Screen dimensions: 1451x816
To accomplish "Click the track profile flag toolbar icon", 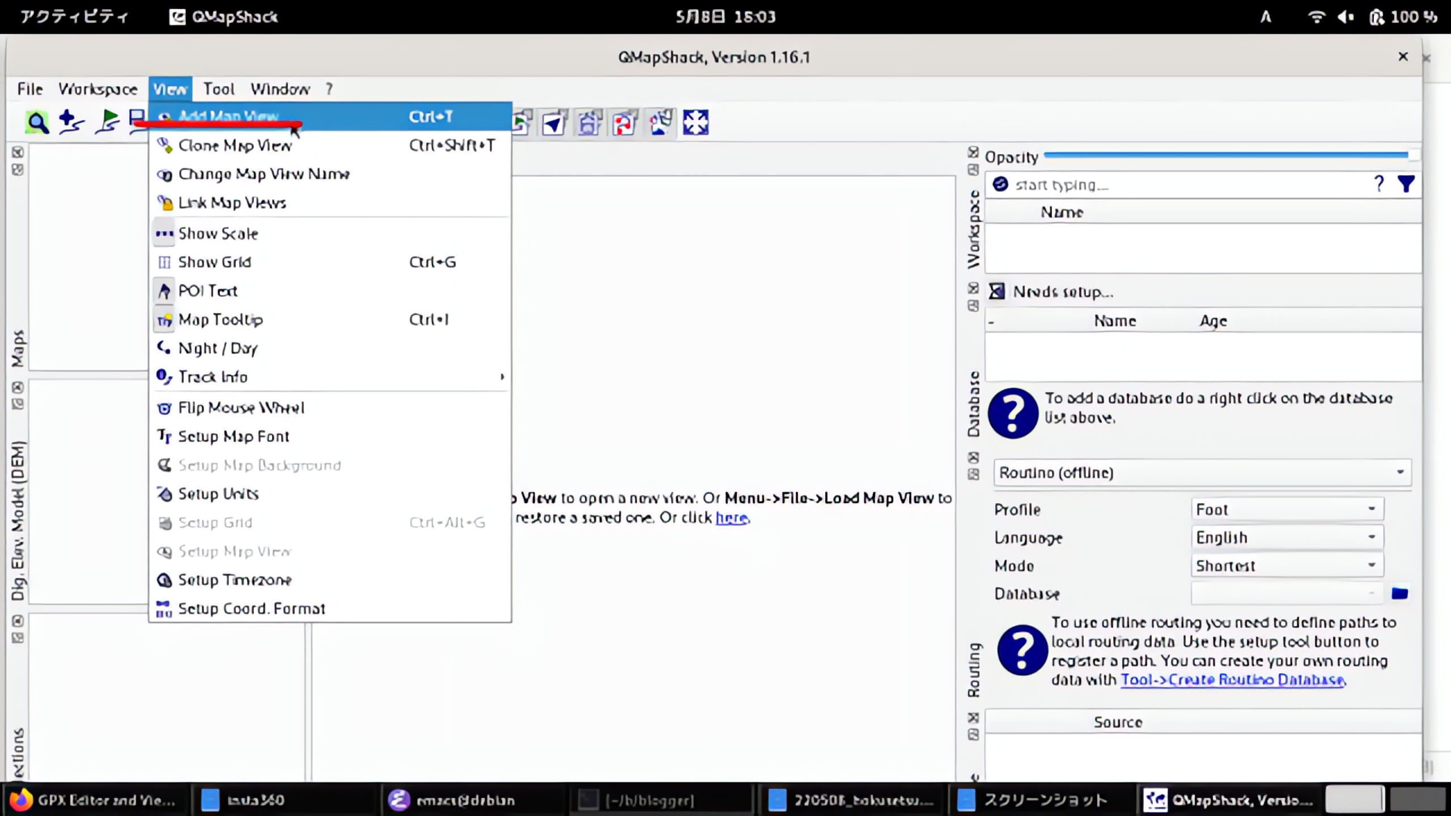I will 107,122.
